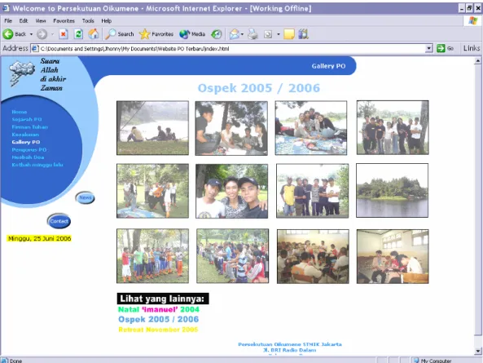Click the Windows flag logo
Screen dimensions: 483x363
[x=473, y=20]
